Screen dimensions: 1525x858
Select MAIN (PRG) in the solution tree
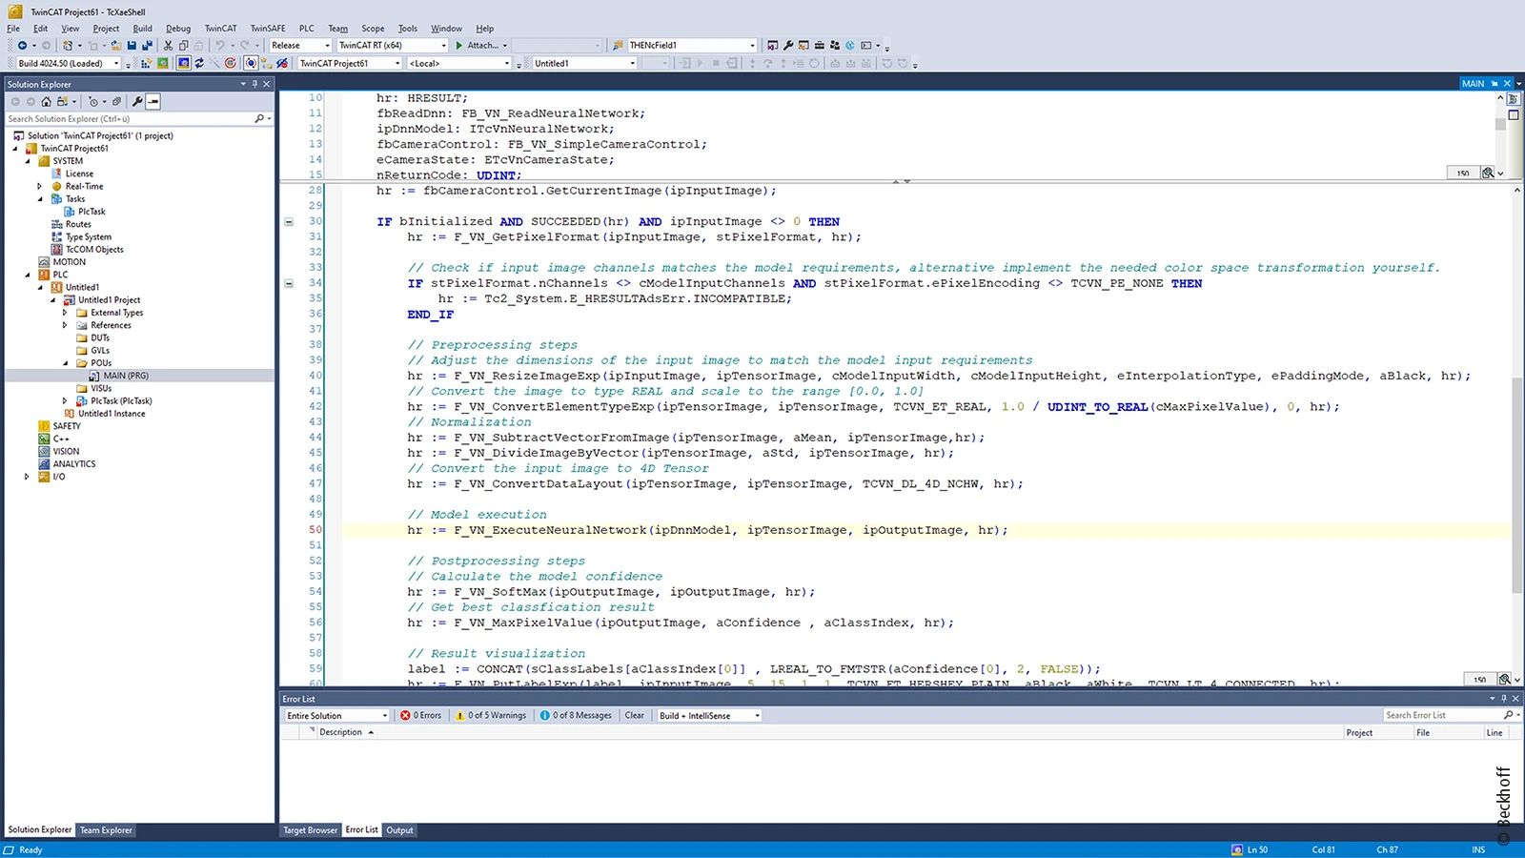[125, 376]
